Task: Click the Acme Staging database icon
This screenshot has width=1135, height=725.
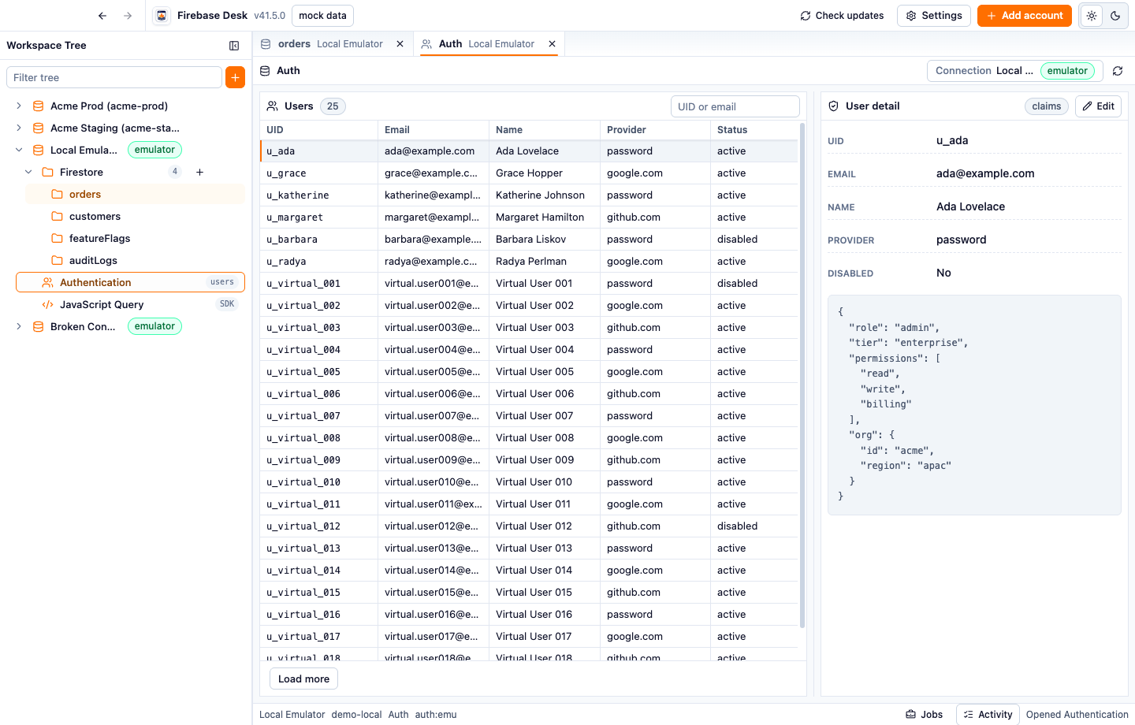Action: [x=38, y=128]
